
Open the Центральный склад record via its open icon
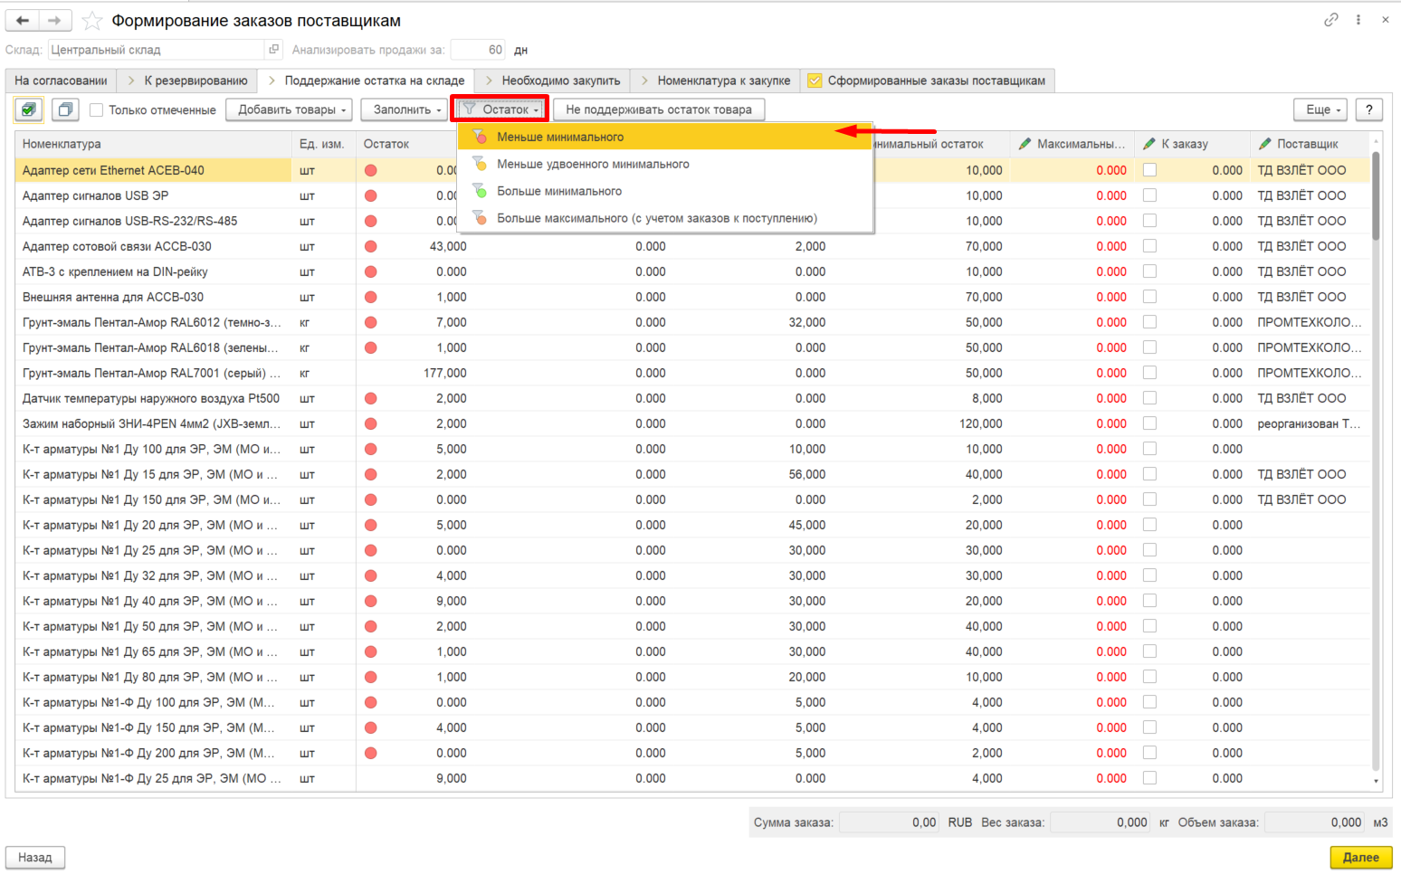click(273, 50)
